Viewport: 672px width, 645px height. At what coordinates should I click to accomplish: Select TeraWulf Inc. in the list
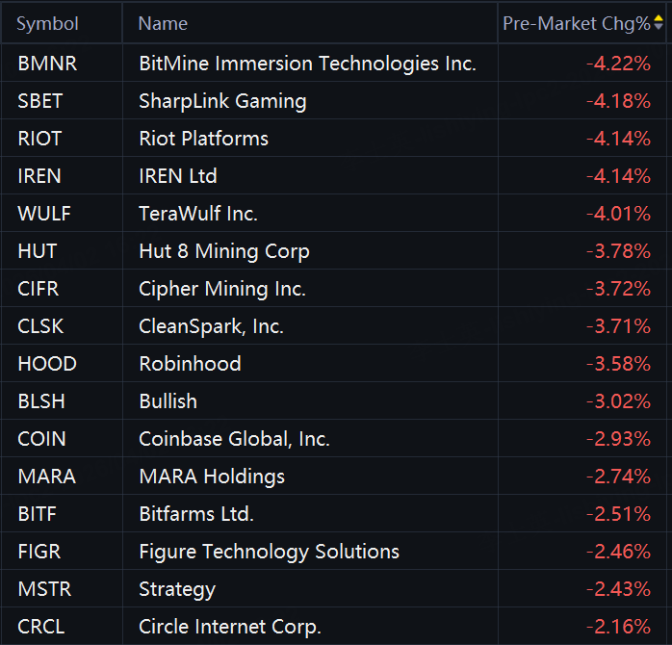198,214
